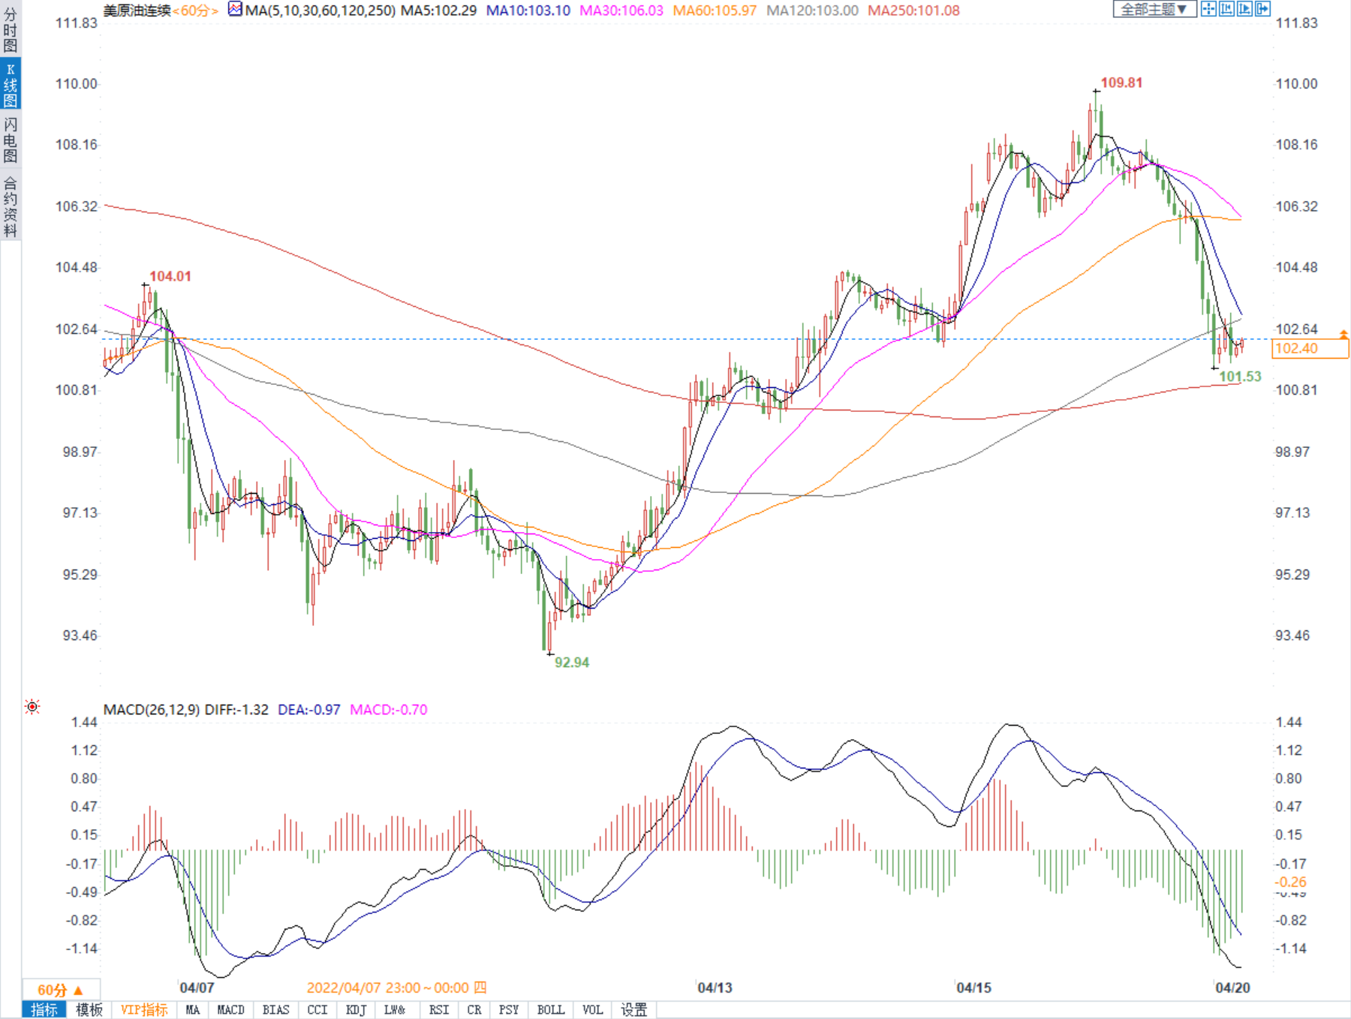Switch to the 分时图 side tab

pos(11,30)
